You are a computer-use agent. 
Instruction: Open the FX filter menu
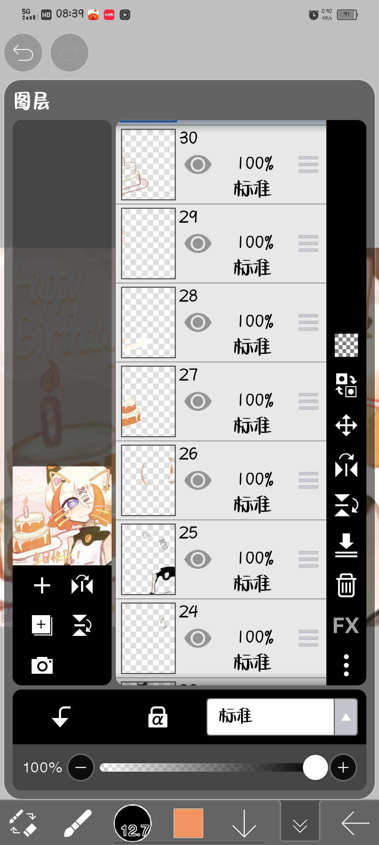(x=346, y=625)
